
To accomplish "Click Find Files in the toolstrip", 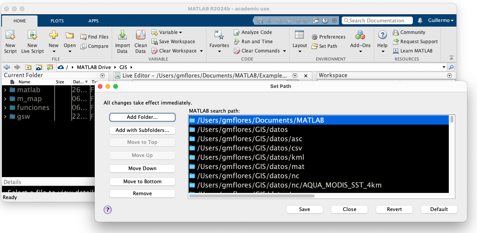I will tap(95, 37).
